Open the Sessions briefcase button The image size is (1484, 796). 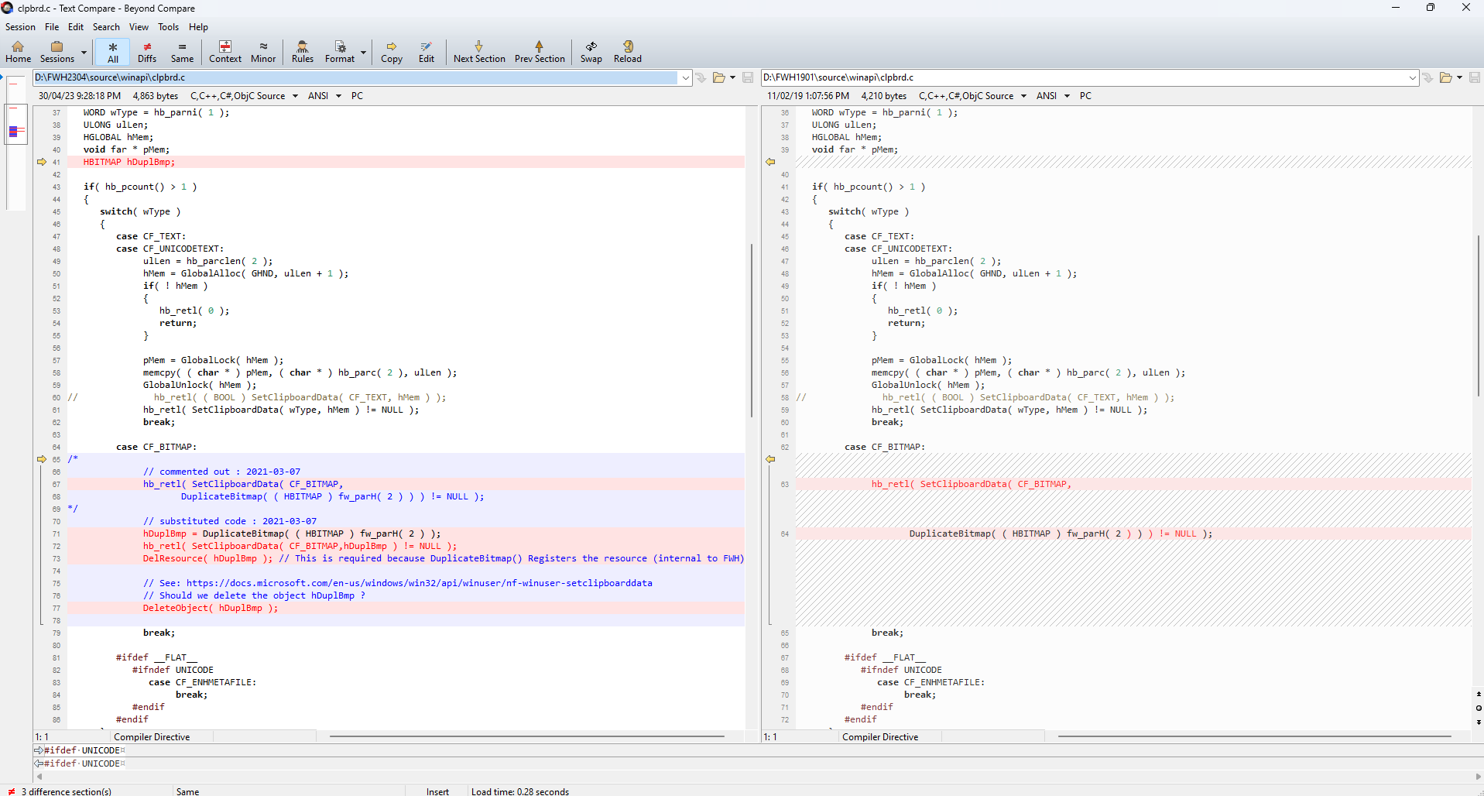click(x=57, y=52)
